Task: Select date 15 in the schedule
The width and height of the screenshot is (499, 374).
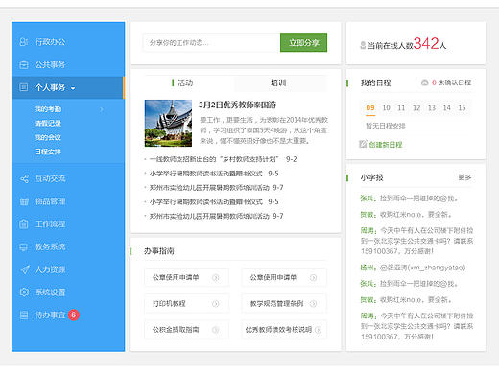Action: [x=462, y=108]
